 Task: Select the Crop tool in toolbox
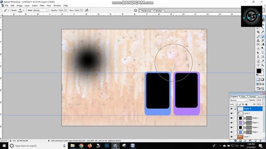coord(258,32)
